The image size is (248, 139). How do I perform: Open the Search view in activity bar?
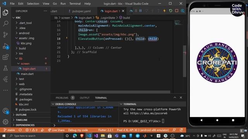click(5, 24)
